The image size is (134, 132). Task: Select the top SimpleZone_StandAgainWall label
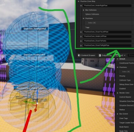(35, 29)
